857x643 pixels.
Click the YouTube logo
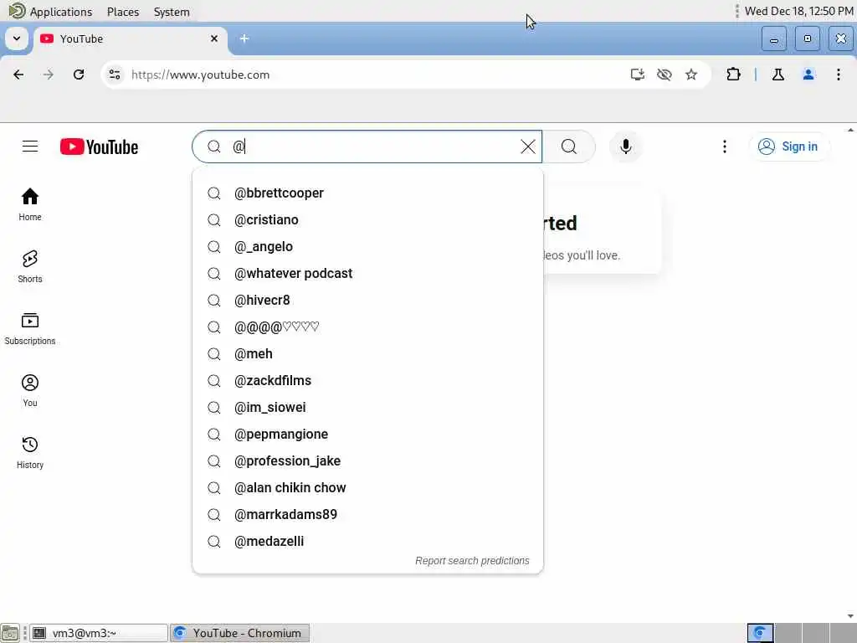point(99,147)
